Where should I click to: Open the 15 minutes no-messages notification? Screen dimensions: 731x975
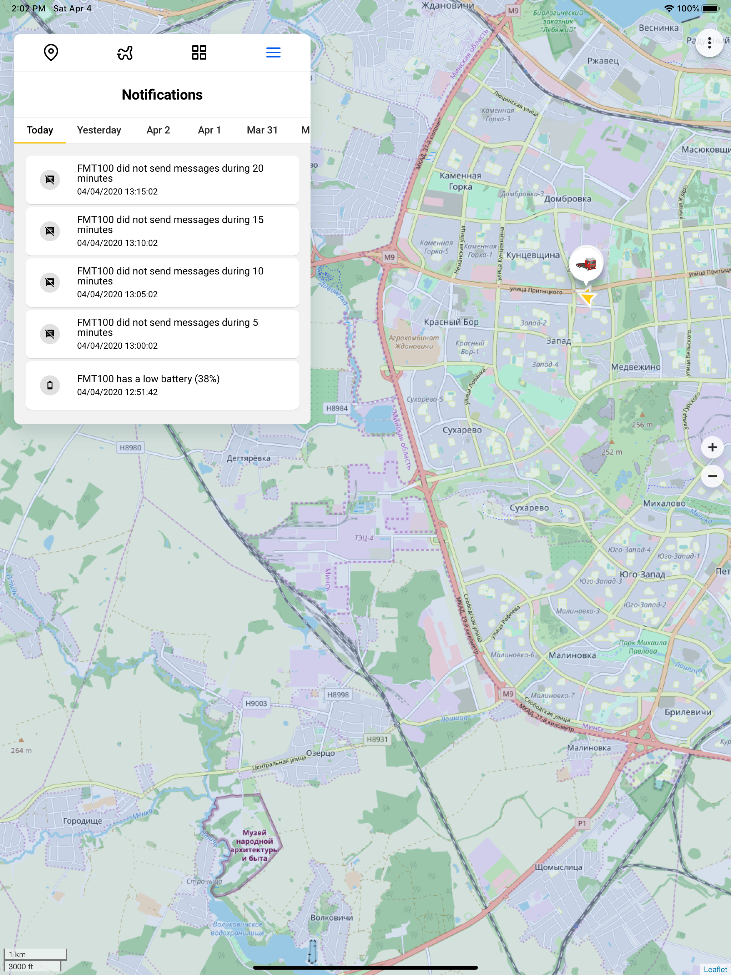(162, 231)
